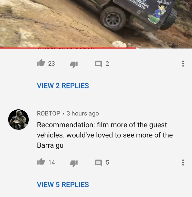Expand VIEW 2 REPLIES
Viewport: 192px width, 197px height.
click(63, 86)
